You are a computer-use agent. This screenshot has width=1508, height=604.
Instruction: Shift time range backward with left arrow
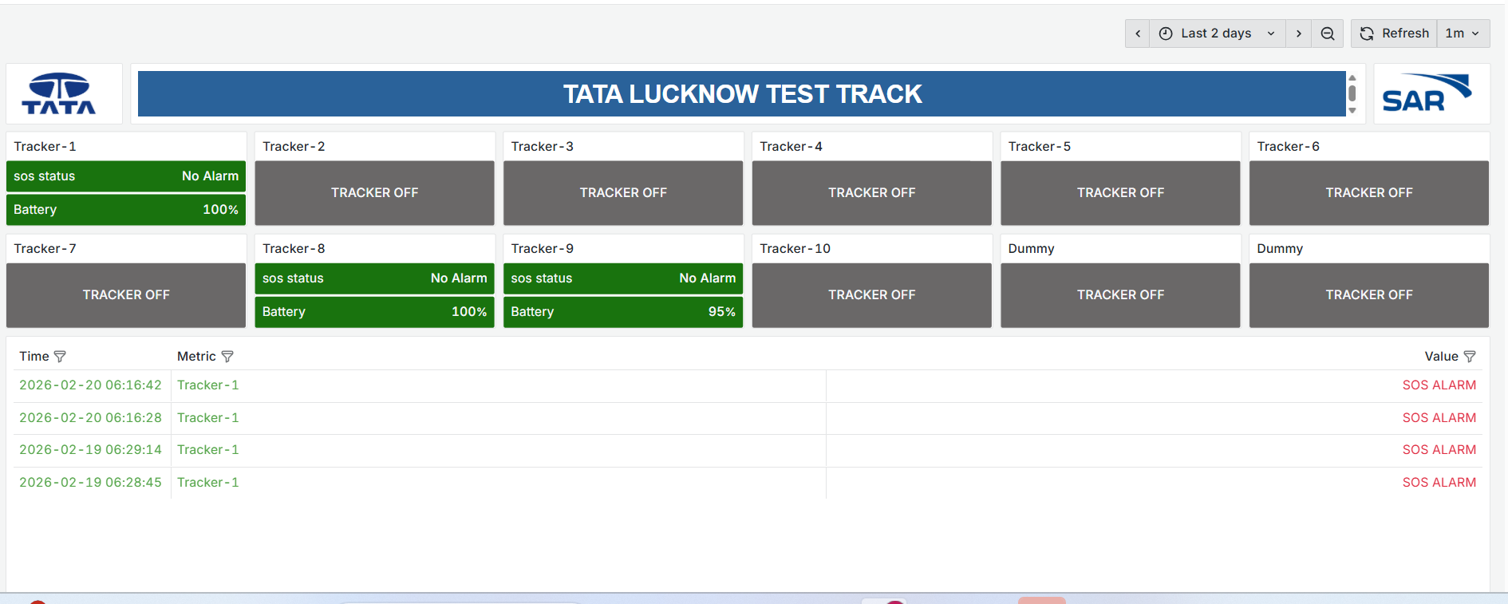pos(1138,34)
